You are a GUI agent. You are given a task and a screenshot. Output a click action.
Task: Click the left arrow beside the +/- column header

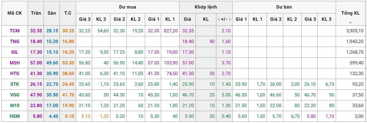(218, 20)
